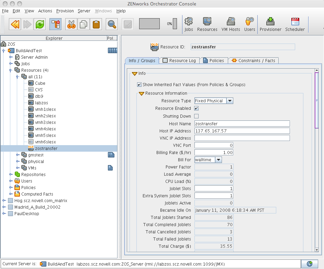Open the Edit menu
The image size is (324, 269).
[x=16, y=11]
